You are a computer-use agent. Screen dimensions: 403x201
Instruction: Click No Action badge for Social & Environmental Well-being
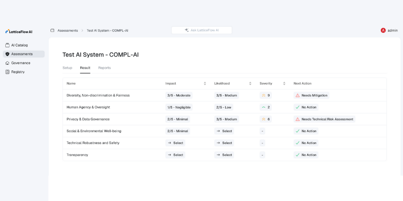coord(306,131)
